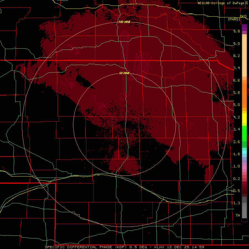
Task: Click the 3.4 color scale value
Action: click(x=237, y=129)
